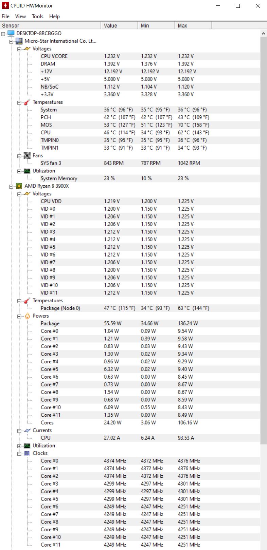This screenshot has width=267, height=550.
Task: Click the 136.24 W max package power
Action: pyautogui.click(x=188, y=323)
